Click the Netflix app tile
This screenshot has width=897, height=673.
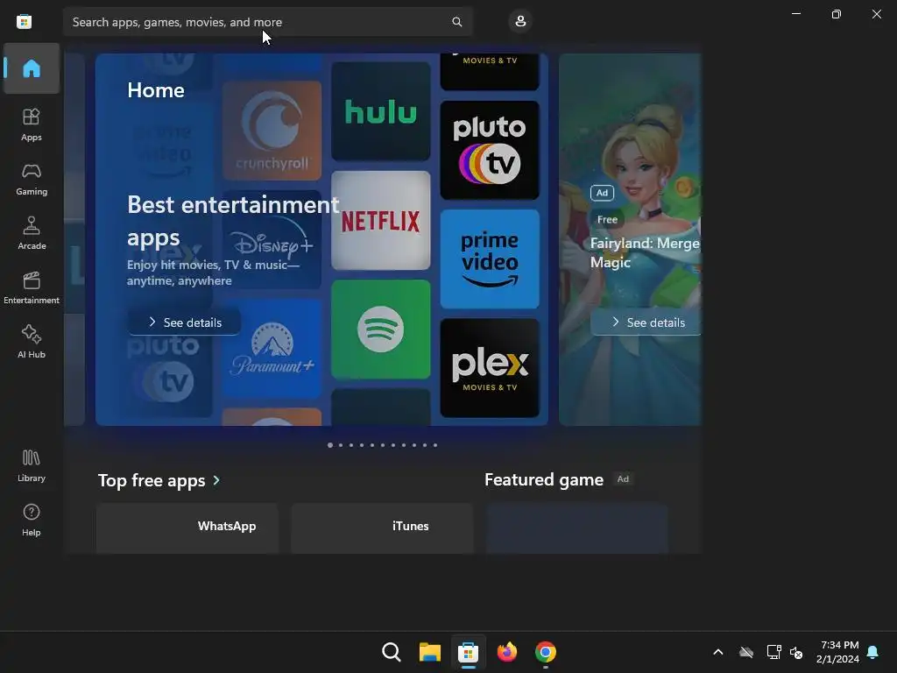[x=380, y=220]
